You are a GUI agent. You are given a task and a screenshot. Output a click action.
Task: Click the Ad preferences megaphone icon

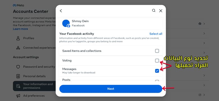point(18,96)
